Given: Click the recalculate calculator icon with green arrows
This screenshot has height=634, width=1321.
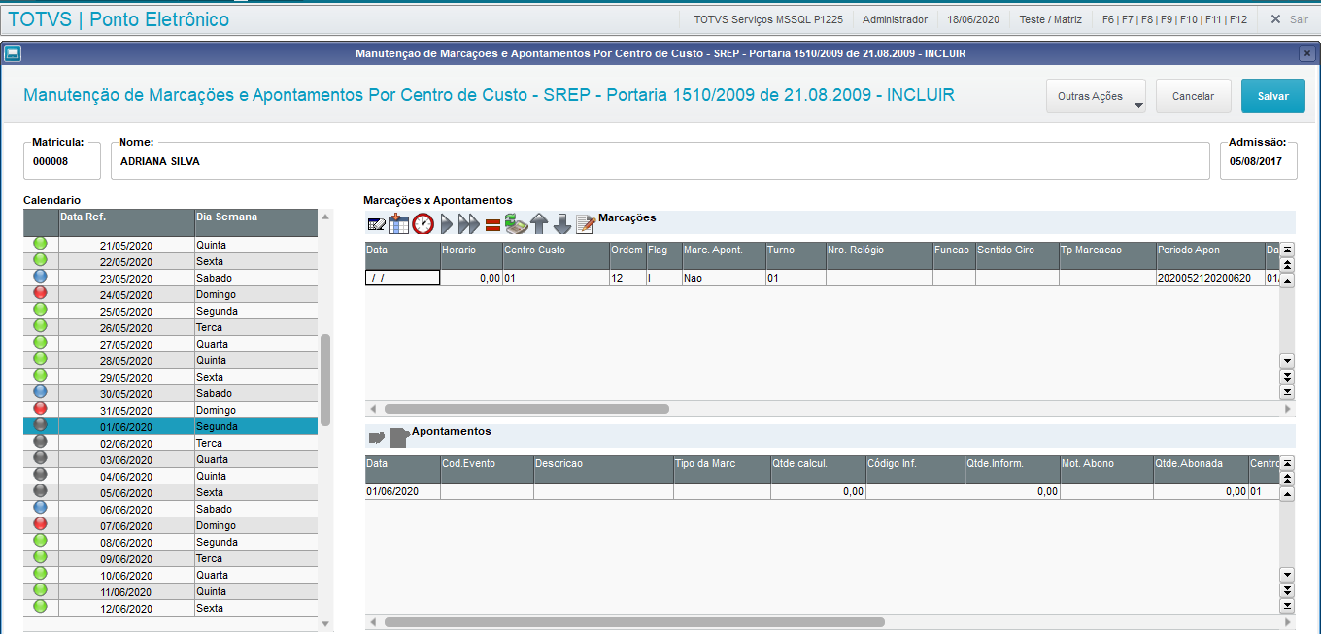Looking at the screenshot, I should (x=516, y=224).
